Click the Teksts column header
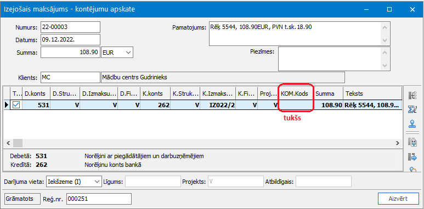The image size is (424, 209). (x=372, y=94)
